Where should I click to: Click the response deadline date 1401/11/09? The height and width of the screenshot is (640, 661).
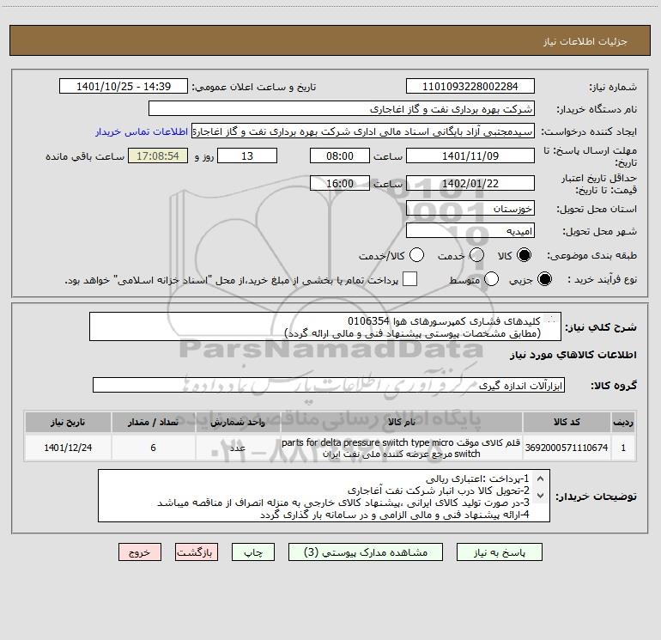click(470, 156)
